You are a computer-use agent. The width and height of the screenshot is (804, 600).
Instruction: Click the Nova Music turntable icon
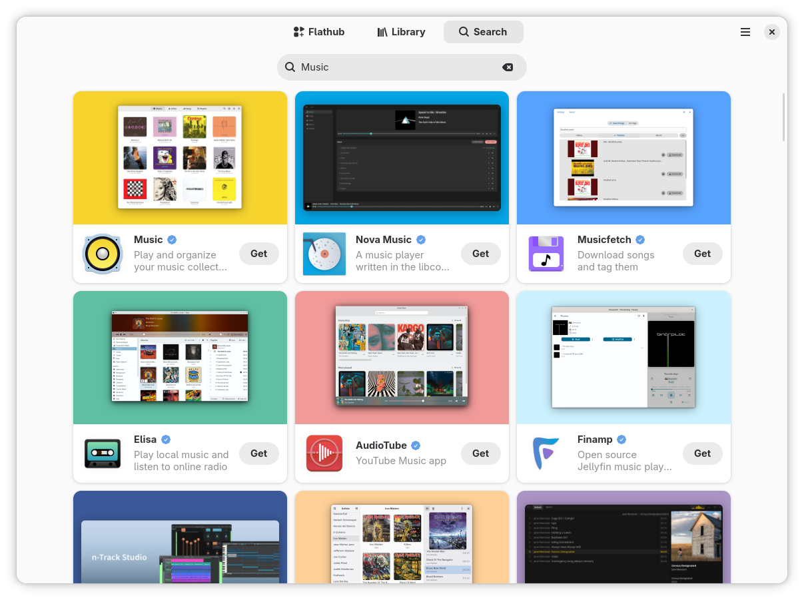pos(324,254)
